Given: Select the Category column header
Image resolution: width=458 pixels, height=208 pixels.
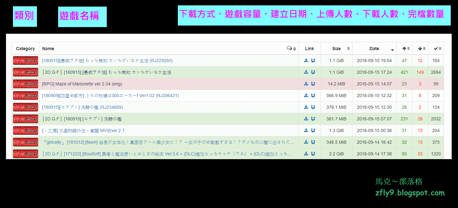Looking at the screenshot, I should (25, 48).
